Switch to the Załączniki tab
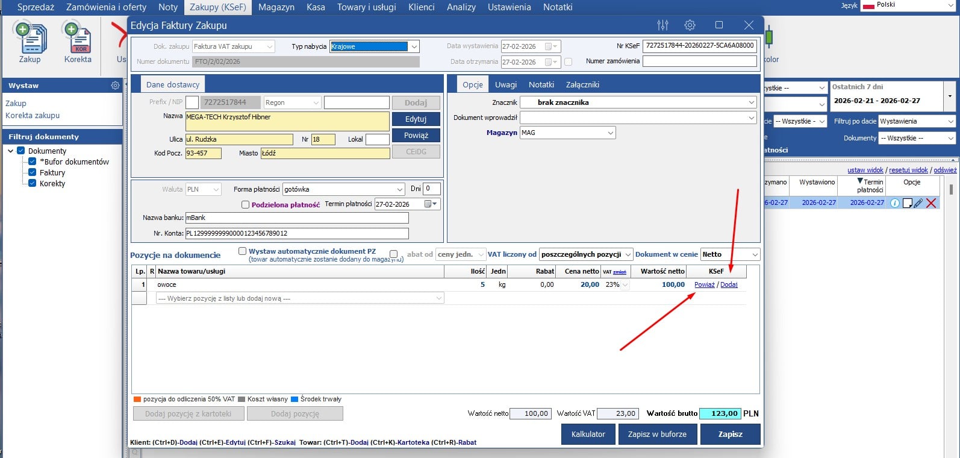960x458 pixels. tap(582, 85)
